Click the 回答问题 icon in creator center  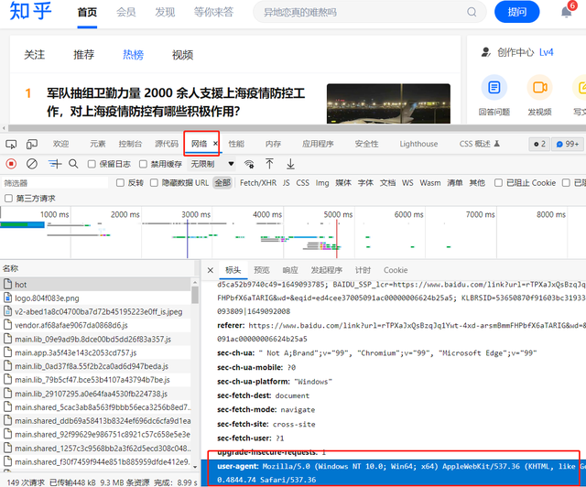494,88
